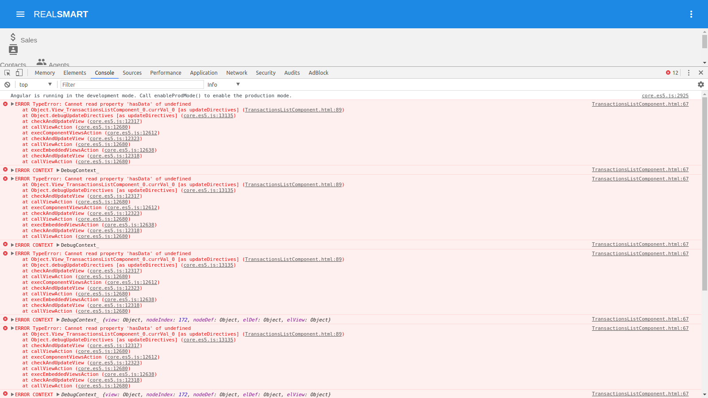Open the AdBlock panel tab
This screenshot has width=708, height=398.
318,73
